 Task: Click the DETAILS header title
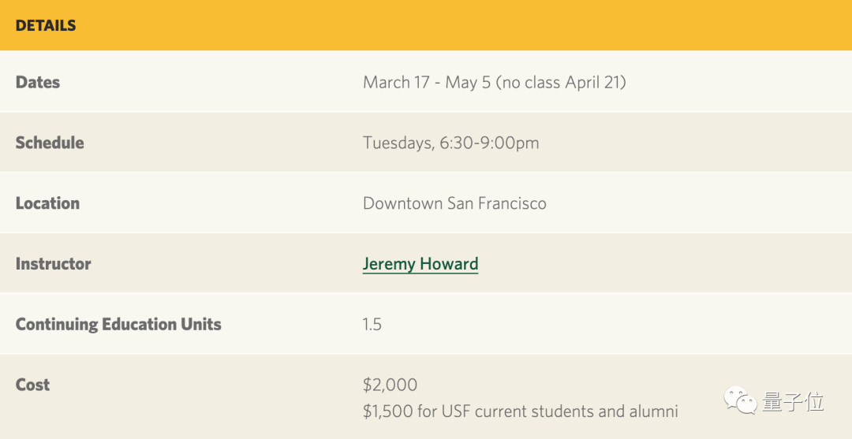(x=46, y=25)
